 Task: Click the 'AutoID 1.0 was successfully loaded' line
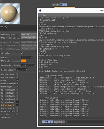pyautogui.click(x=55, y=55)
